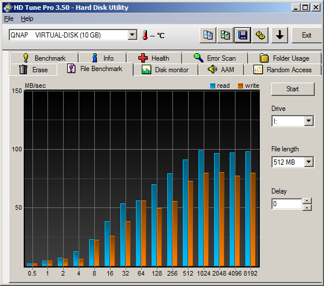The width and height of the screenshot is (324, 286).
Task: Expand the File length 512 MB dropdown
Action: 309,162
